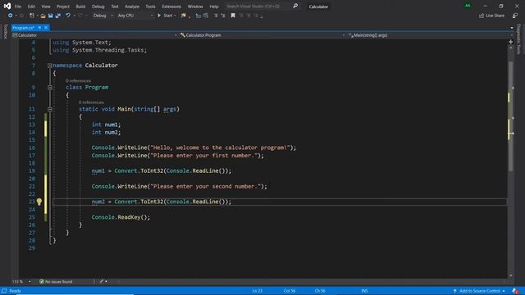
Task: Open the File menu
Action: point(18,7)
